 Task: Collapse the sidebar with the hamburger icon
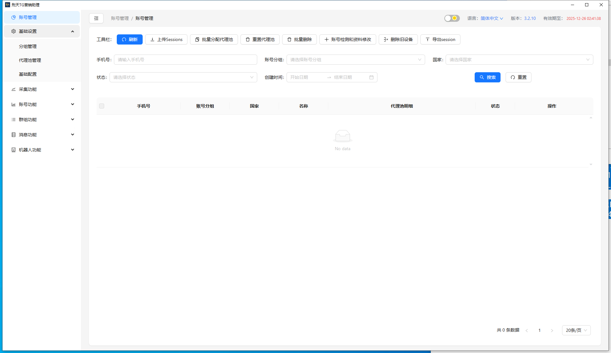point(96,18)
